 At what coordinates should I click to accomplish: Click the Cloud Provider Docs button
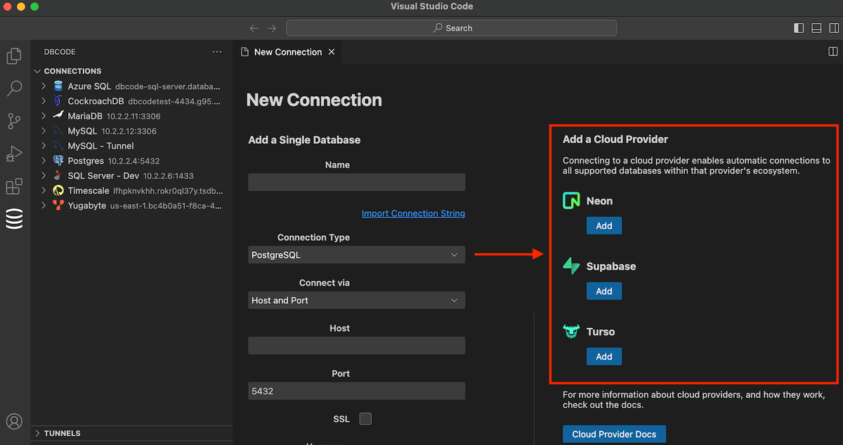[x=614, y=434]
